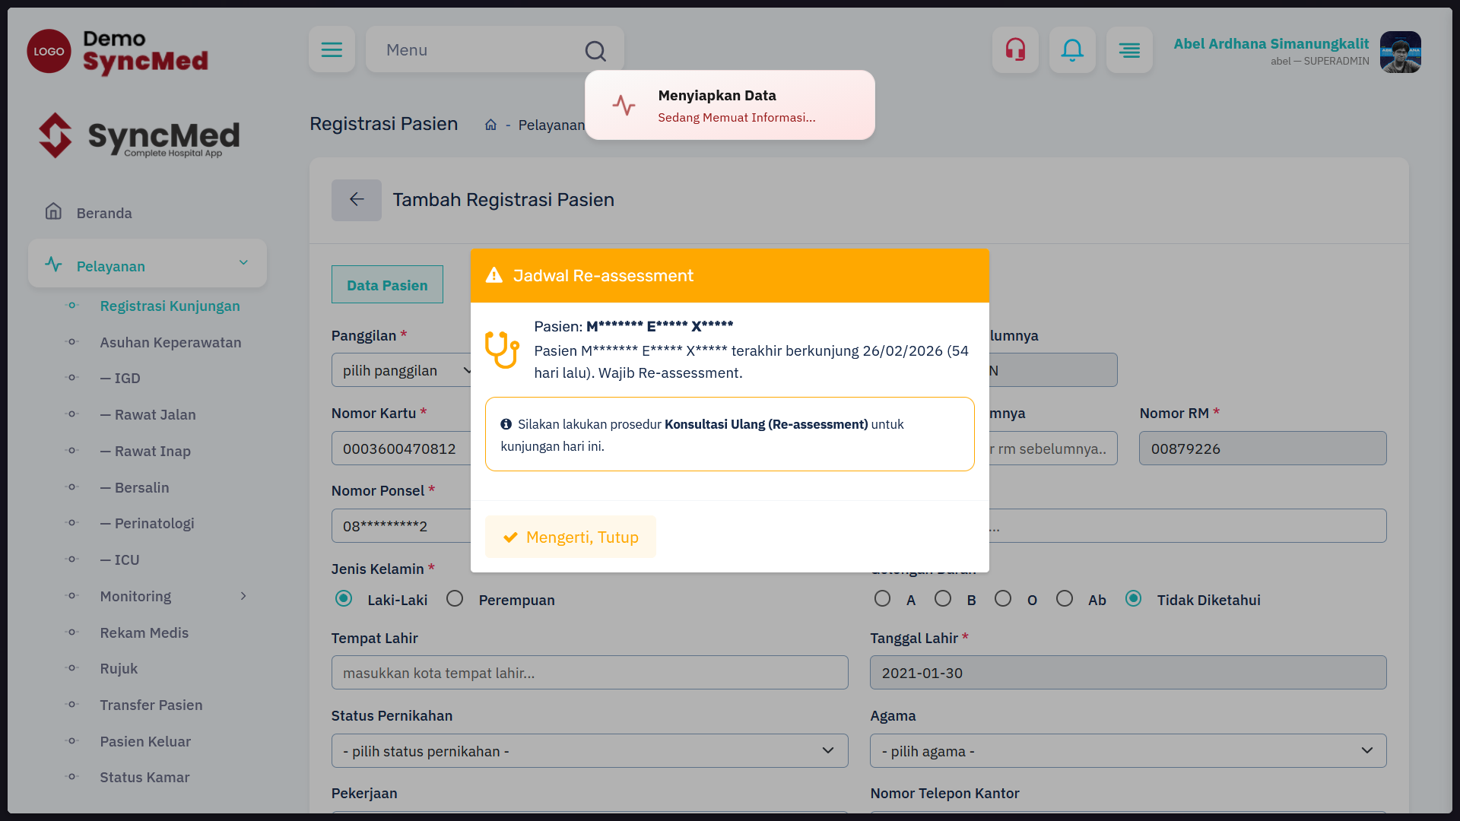Go back with the arrow button
Image resolution: width=1460 pixels, height=821 pixels.
pos(356,200)
